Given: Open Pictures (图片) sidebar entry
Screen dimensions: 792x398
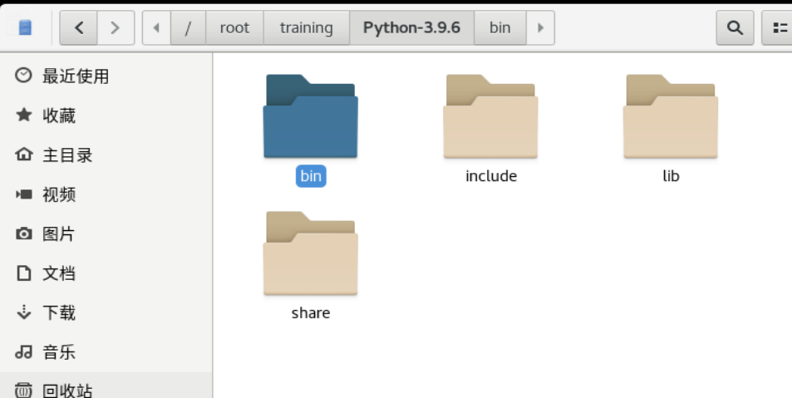Looking at the screenshot, I should [58, 234].
